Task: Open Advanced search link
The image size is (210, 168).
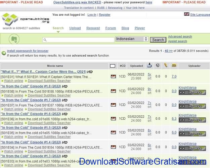Action: 180,37
